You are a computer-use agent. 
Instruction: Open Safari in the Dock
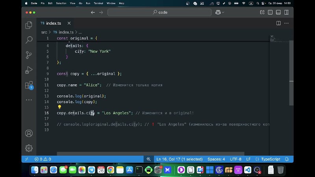pyautogui.click(x=54, y=170)
